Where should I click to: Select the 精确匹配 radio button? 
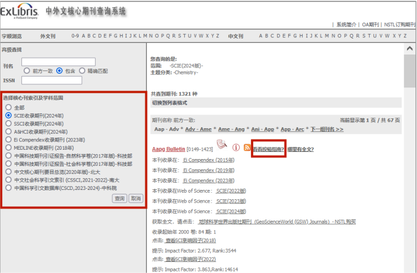tap(82, 70)
